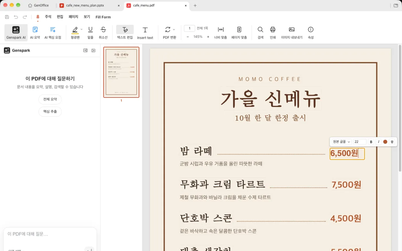Screen dimensions: 402x251
Task: Open the 검색 search tool
Action: tap(260, 33)
